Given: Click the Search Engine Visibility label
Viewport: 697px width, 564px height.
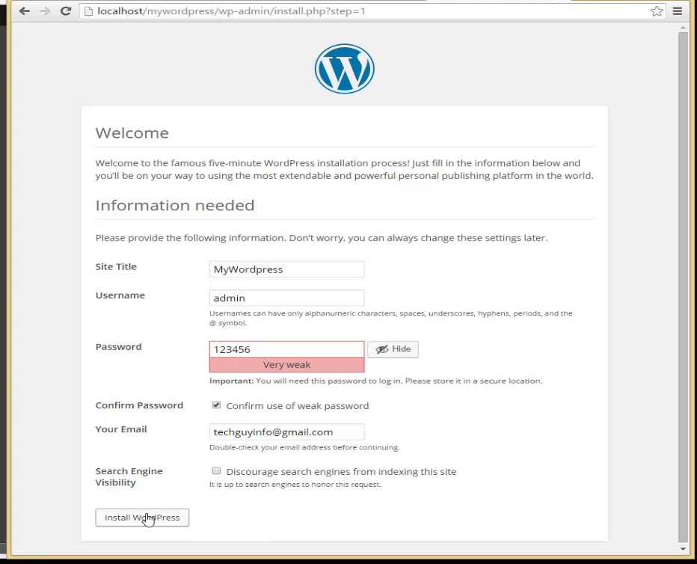Looking at the screenshot, I should [129, 476].
